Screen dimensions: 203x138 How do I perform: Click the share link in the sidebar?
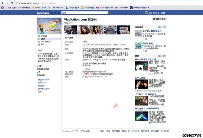tap(40, 92)
